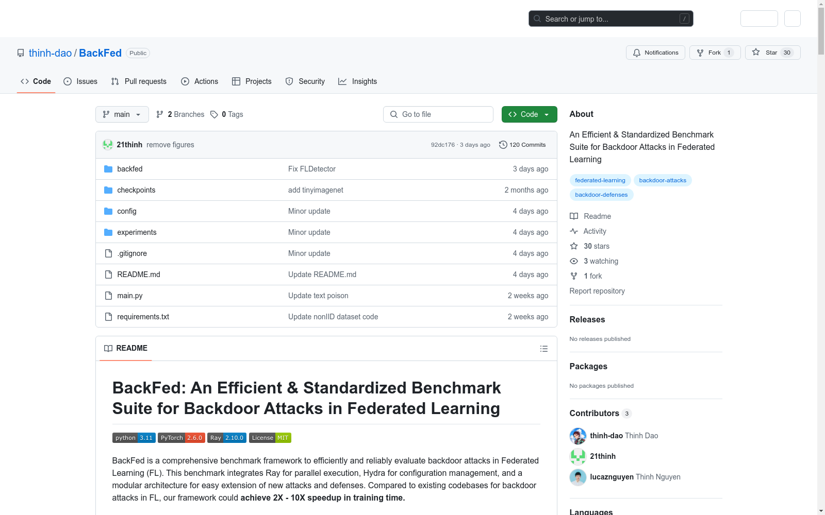Fork the BackFed repository
This screenshot has width=825, height=515.
[x=715, y=53]
